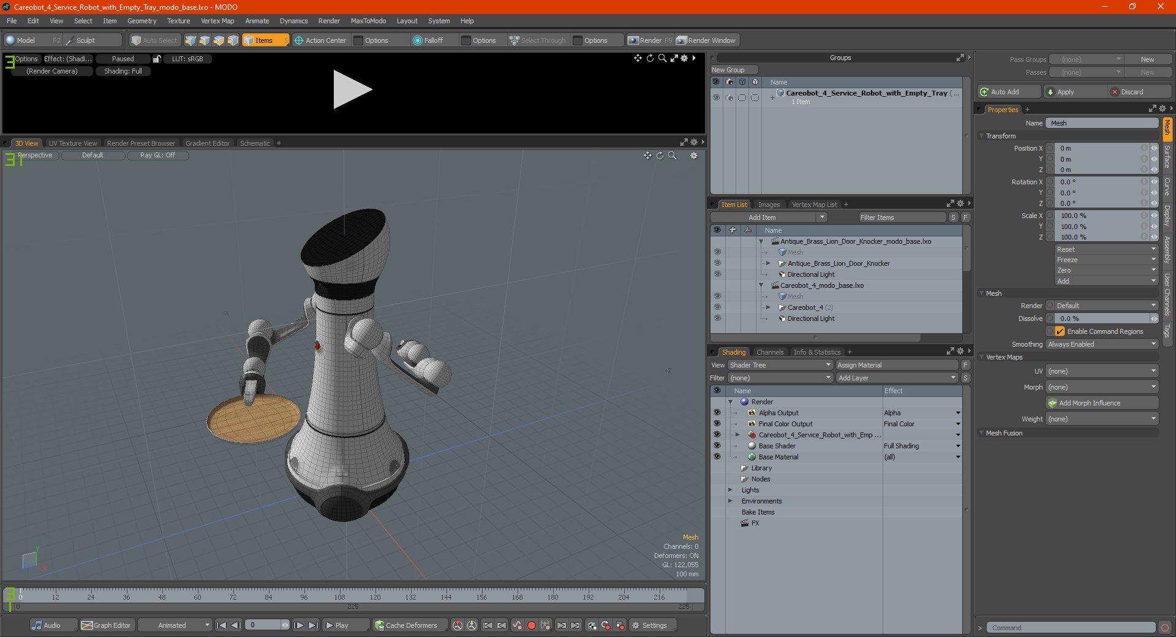The width and height of the screenshot is (1176, 637).
Task: Toggle Careobot group visibility eye in Groups
Action: coord(716,97)
